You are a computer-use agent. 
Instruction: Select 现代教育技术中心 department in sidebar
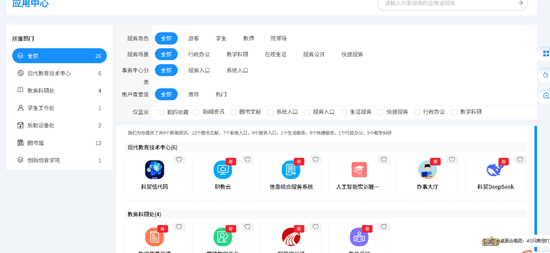pos(59,73)
